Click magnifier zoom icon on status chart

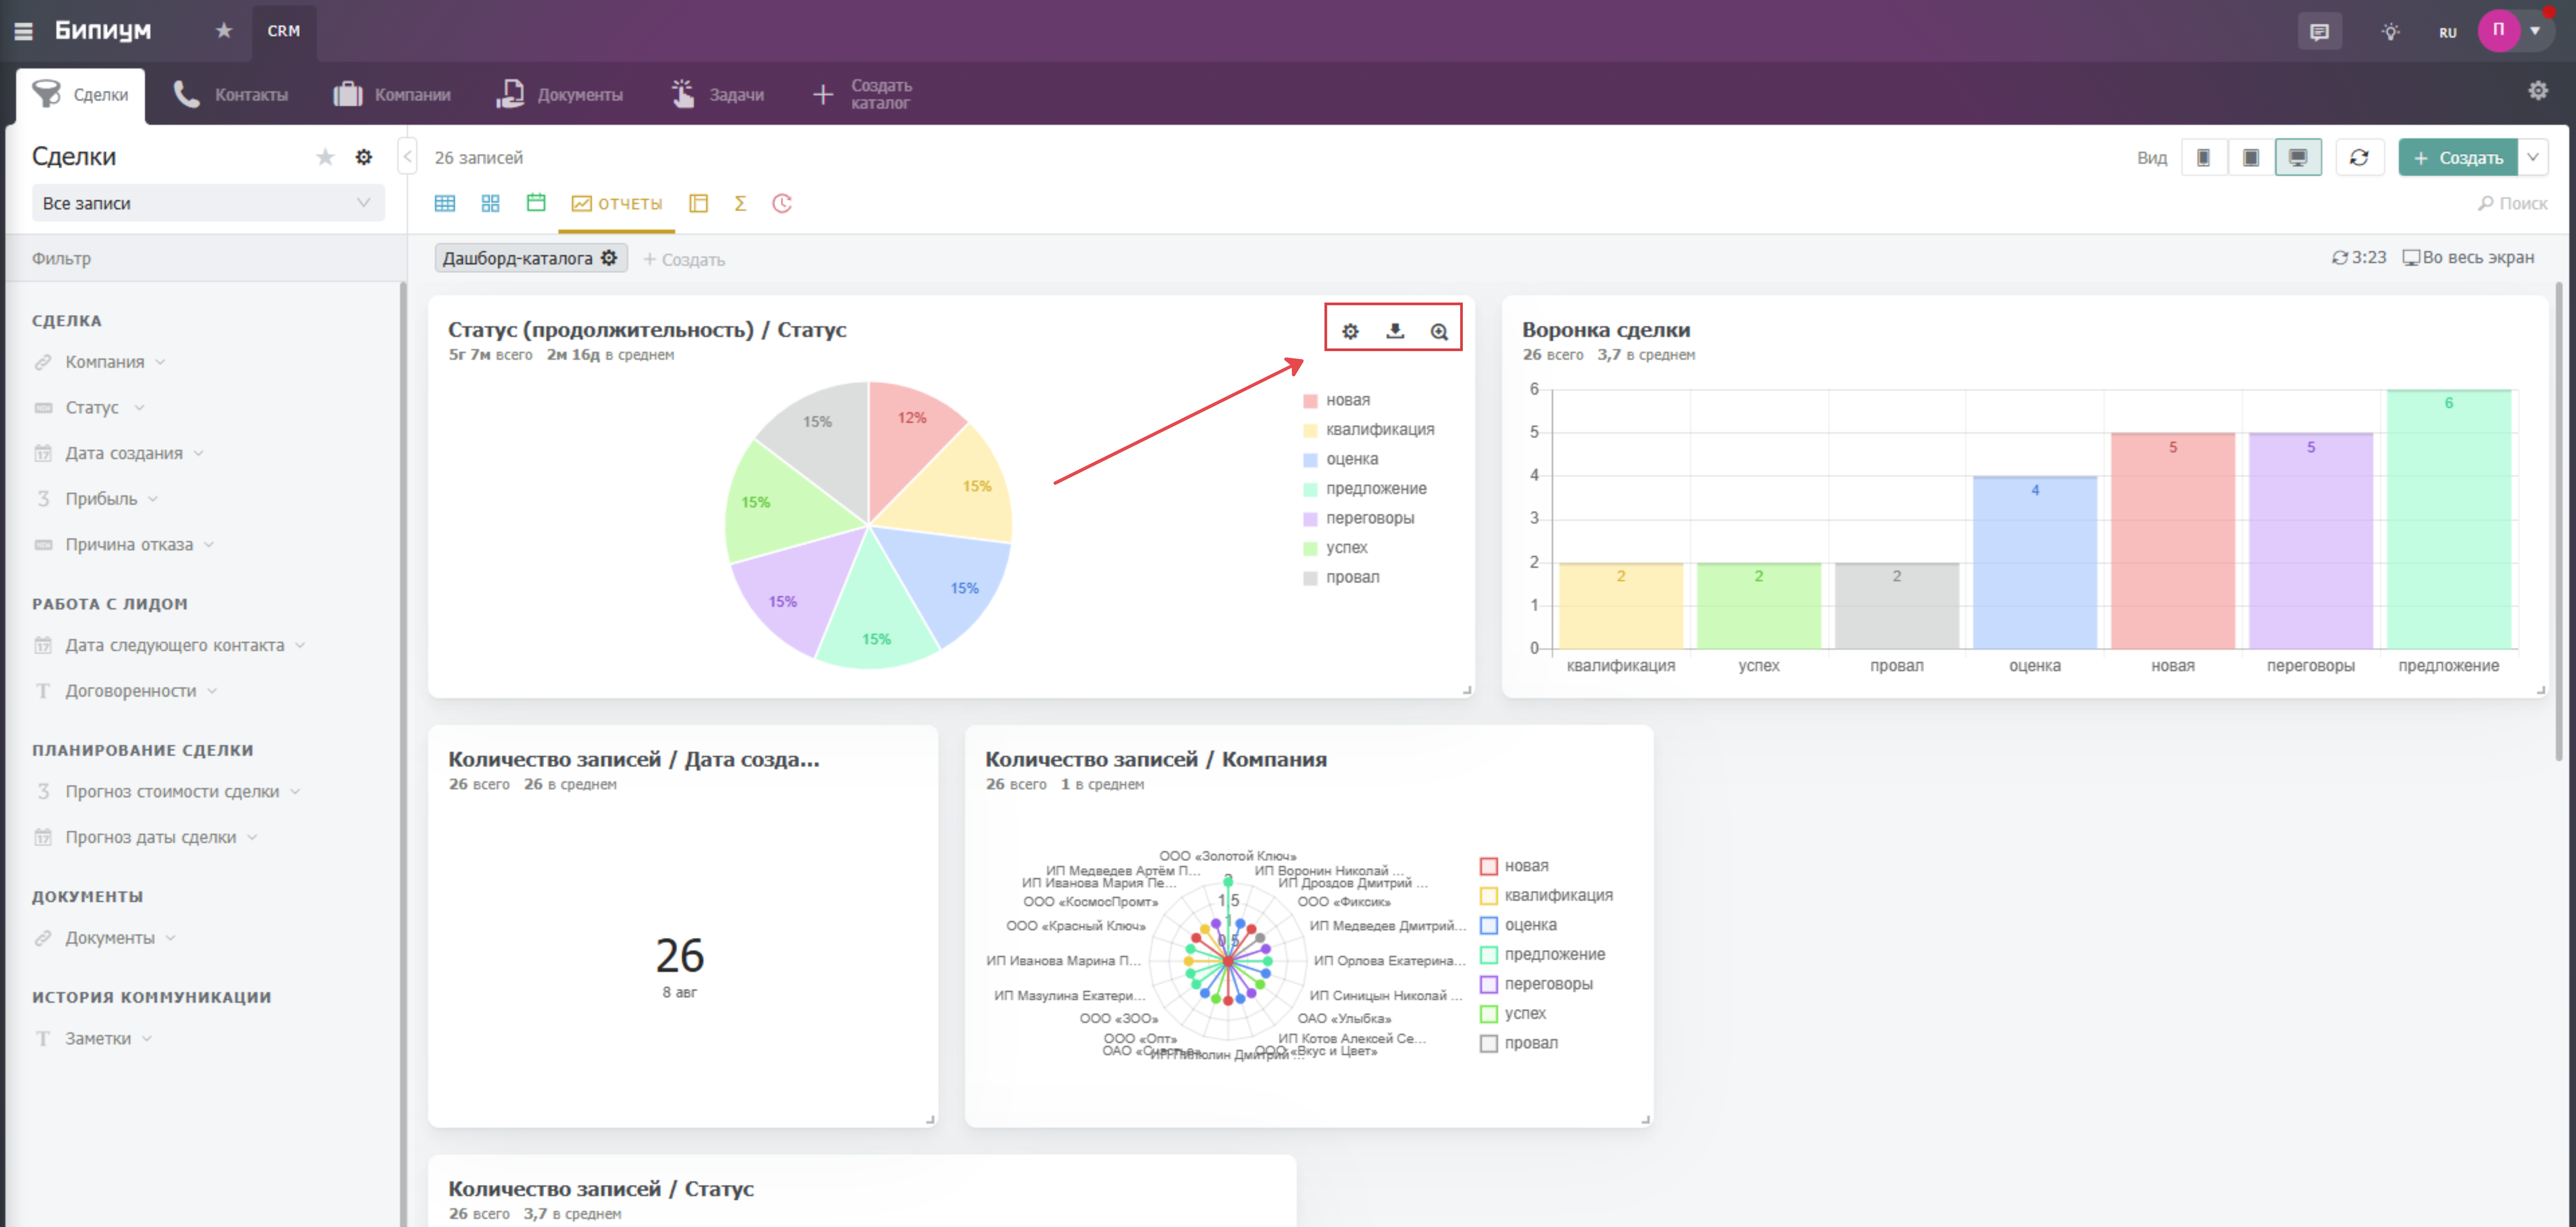click(x=1439, y=331)
